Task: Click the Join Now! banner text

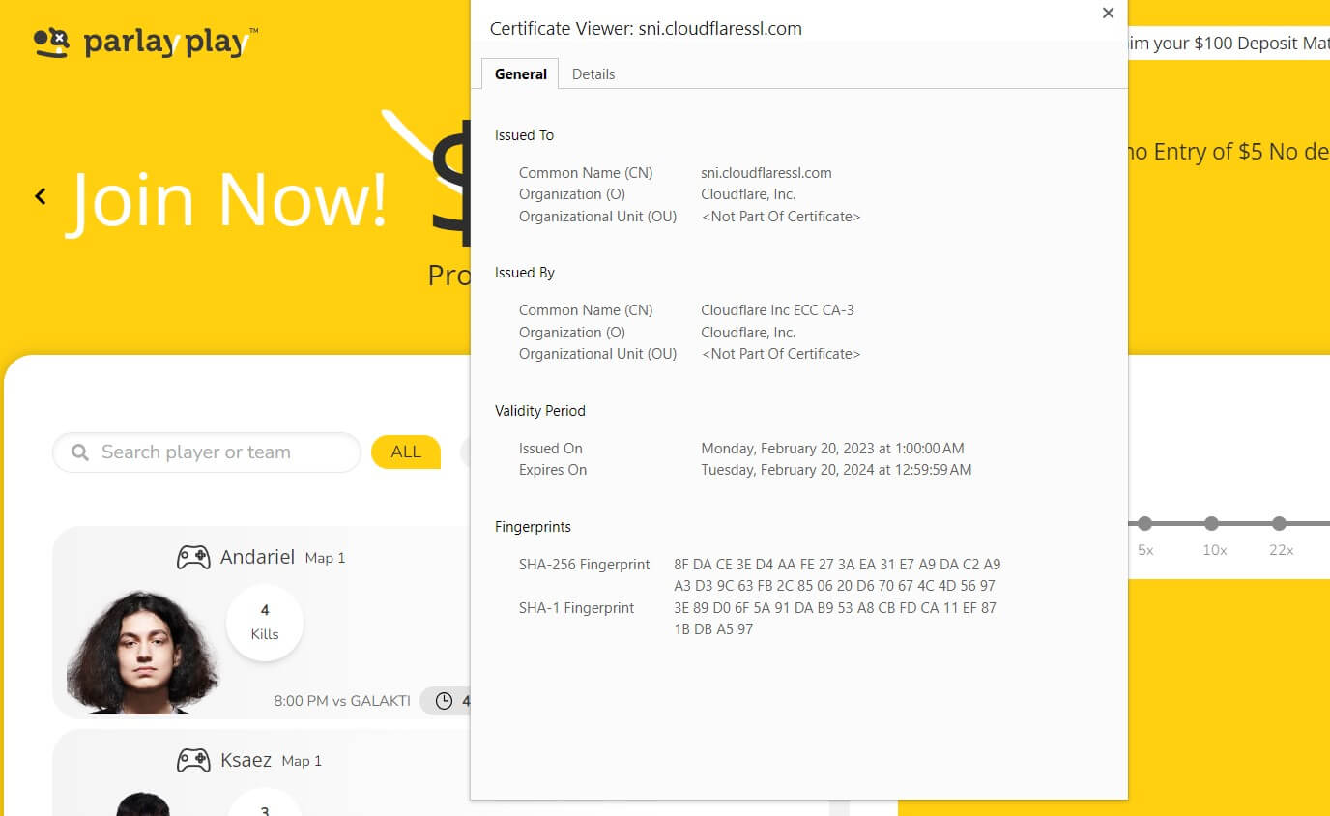Action: click(229, 200)
